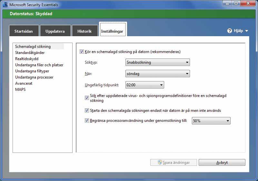Open Standardåtgärder settings section

[30, 53]
